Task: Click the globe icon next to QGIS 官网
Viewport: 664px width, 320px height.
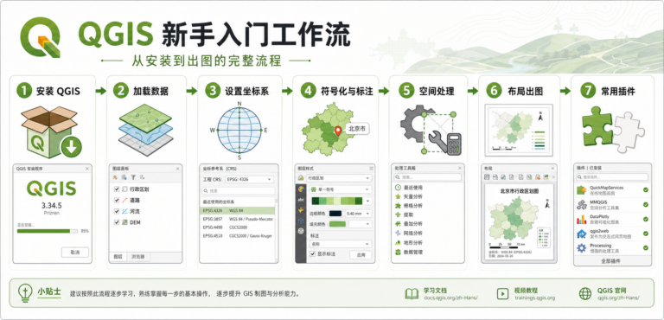Action: (x=585, y=294)
